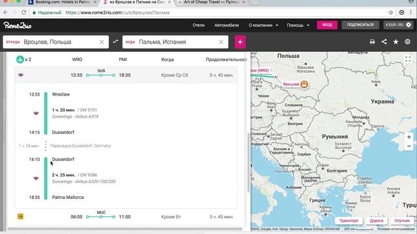Viewport: 417px width, 234px height.
Task: Reload the browser page
Action: [x=23, y=12]
